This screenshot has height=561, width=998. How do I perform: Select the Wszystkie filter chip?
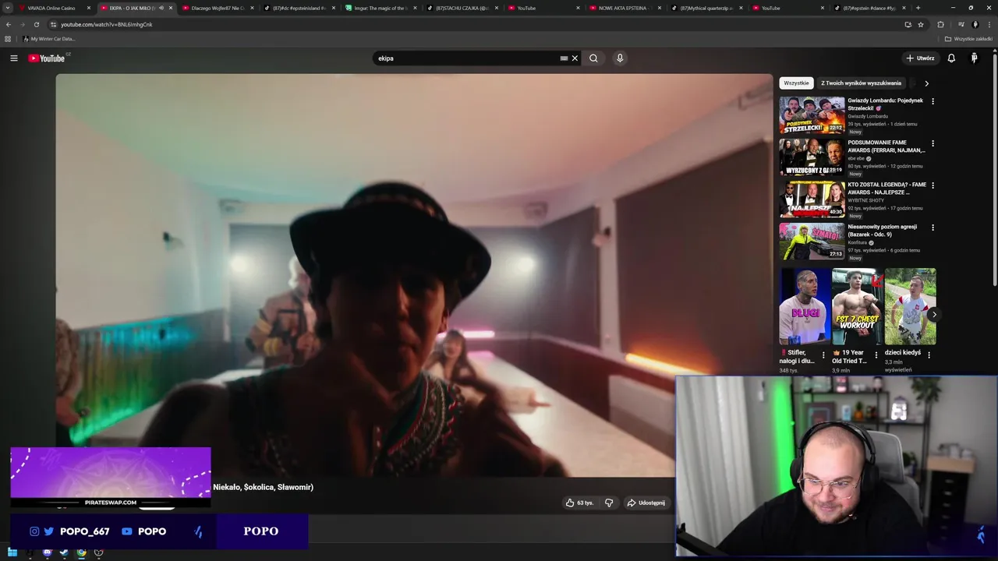coord(796,83)
